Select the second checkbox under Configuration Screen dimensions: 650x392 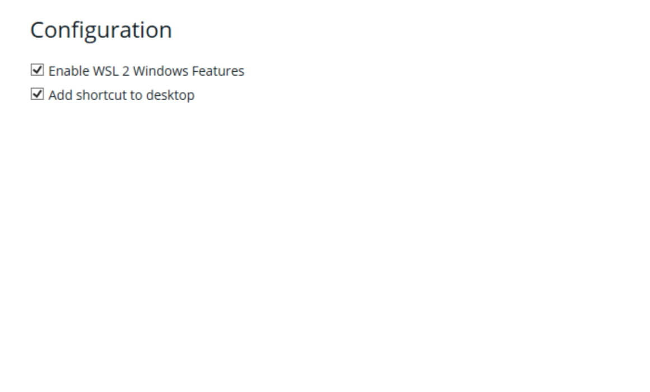38,94
